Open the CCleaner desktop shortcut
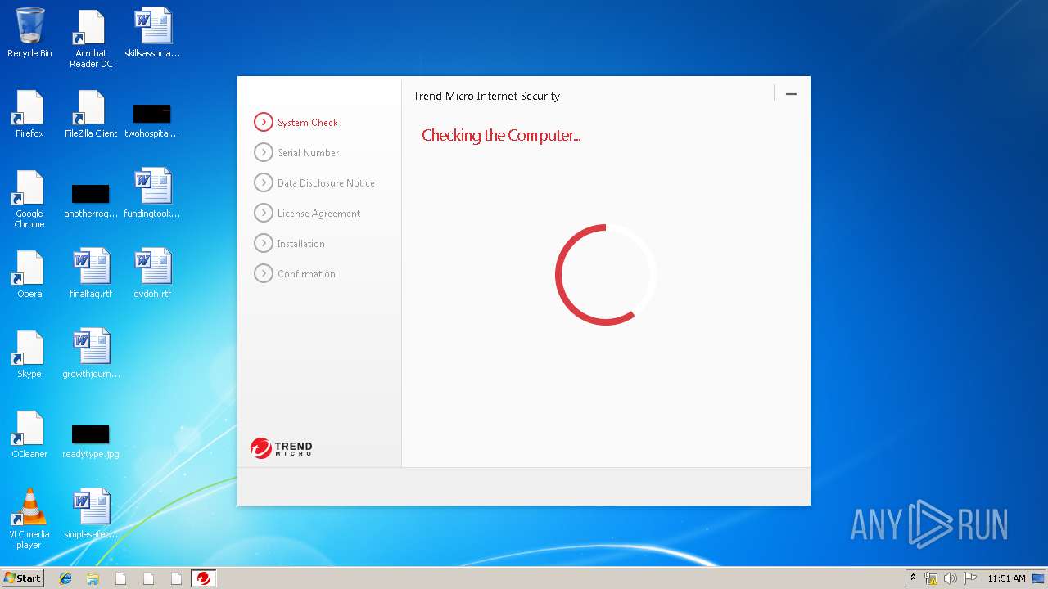The width and height of the screenshot is (1048, 589). [x=29, y=434]
